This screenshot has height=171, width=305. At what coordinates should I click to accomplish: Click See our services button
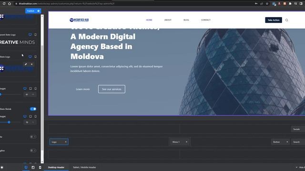112,89
